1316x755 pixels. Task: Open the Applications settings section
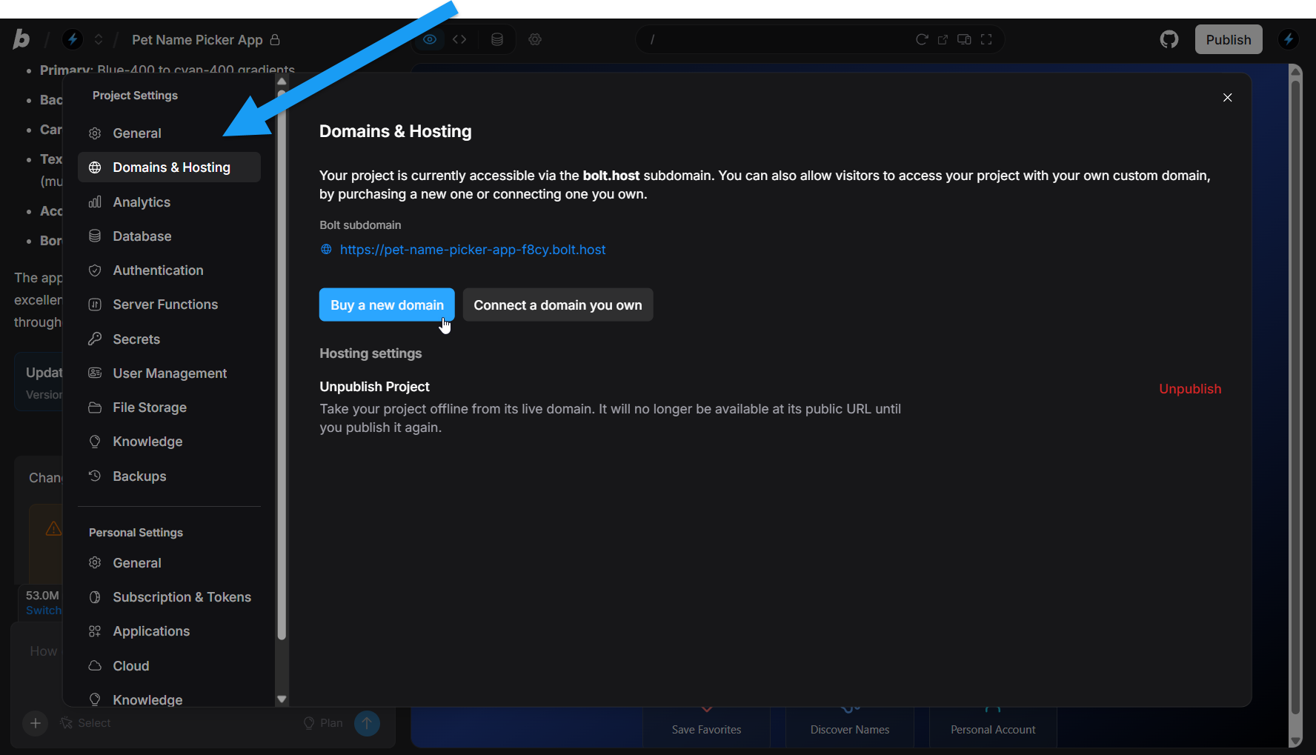tap(169, 631)
